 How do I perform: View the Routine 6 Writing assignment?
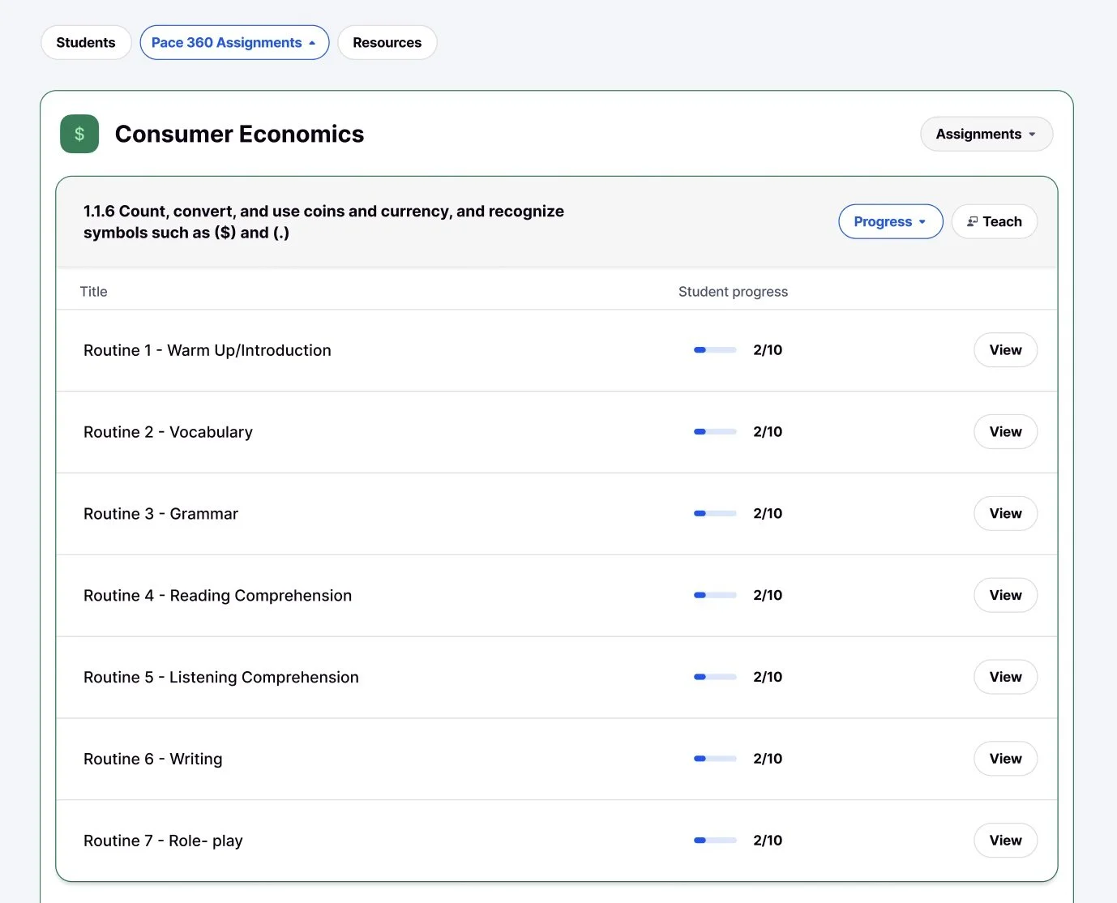coord(1005,759)
